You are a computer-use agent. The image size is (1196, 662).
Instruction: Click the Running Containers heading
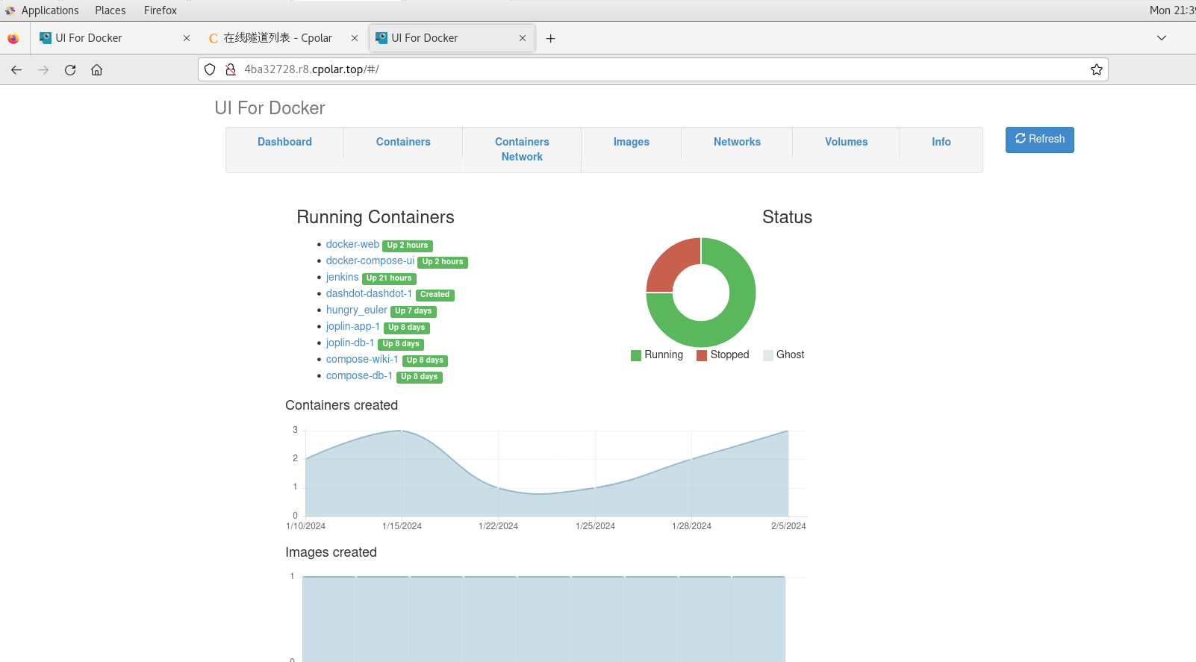pyautogui.click(x=376, y=217)
